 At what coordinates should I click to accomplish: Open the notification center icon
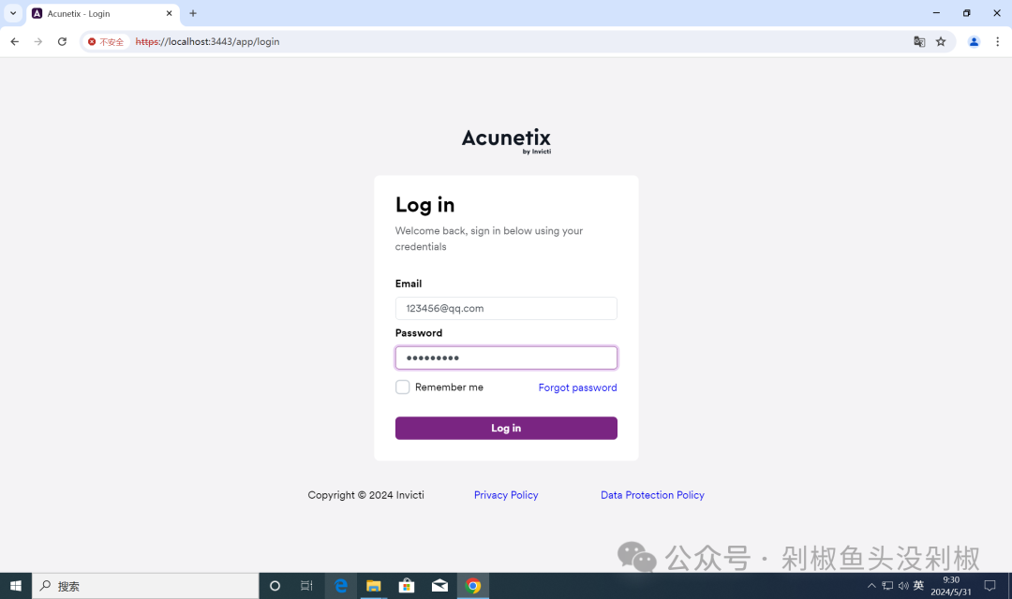990,586
